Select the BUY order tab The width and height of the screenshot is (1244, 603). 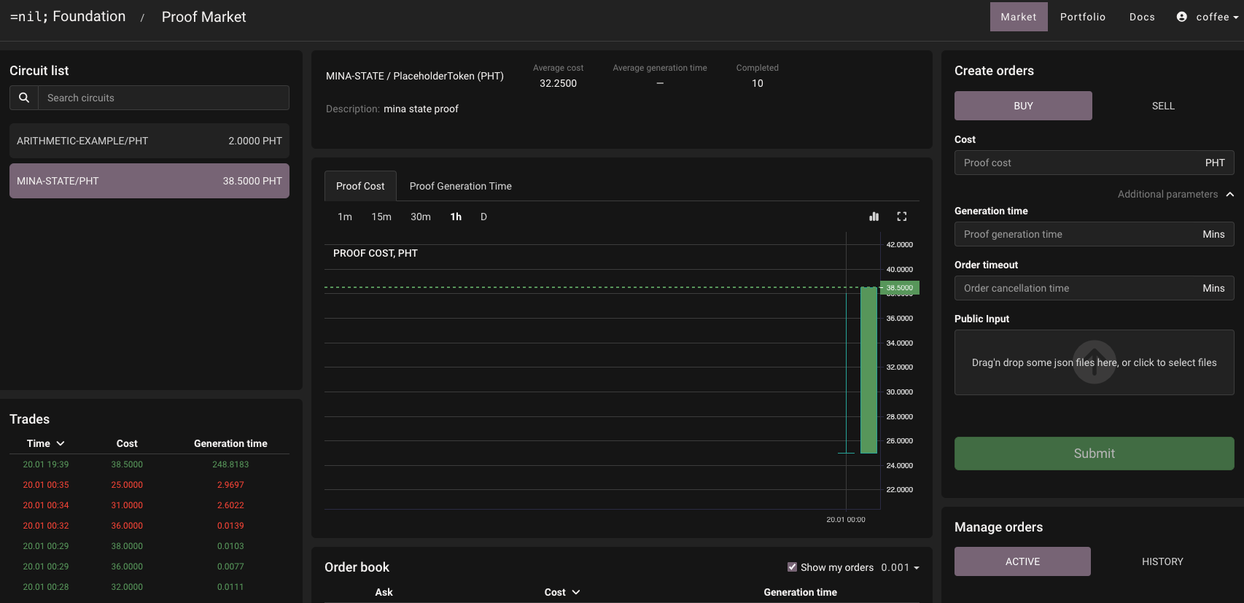point(1023,106)
